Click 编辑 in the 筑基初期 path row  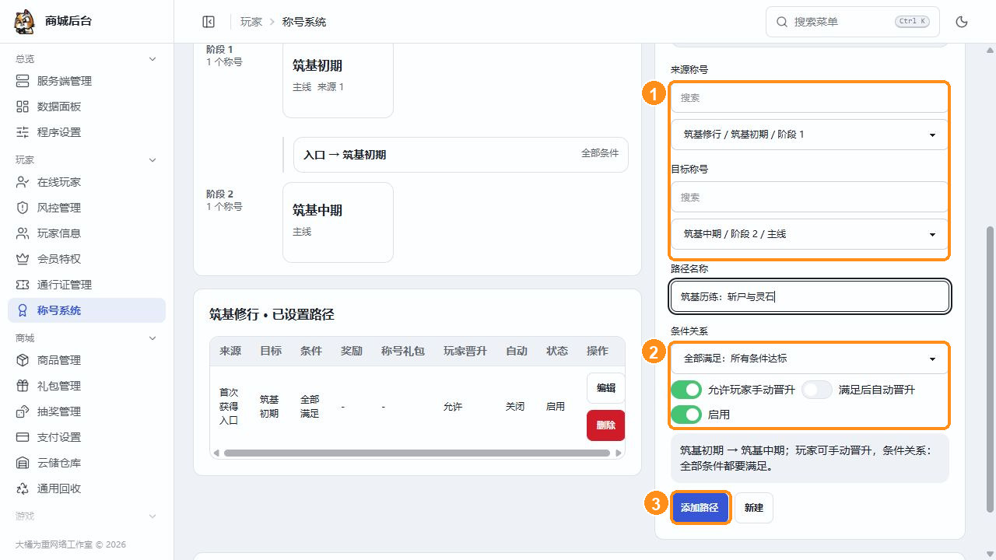pos(605,388)
